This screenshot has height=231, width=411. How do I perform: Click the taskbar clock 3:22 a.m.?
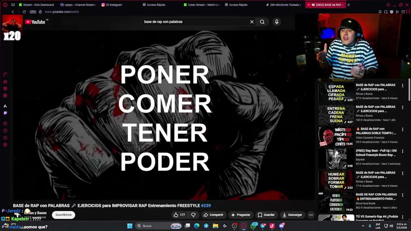point(402,226)
